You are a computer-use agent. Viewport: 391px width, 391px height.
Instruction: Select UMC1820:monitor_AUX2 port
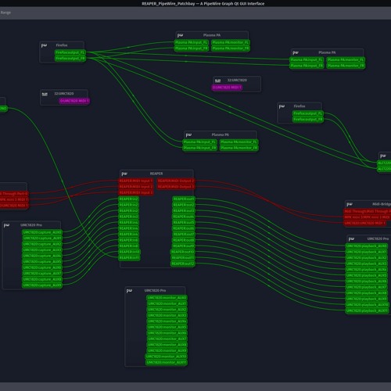coord(167,310)
